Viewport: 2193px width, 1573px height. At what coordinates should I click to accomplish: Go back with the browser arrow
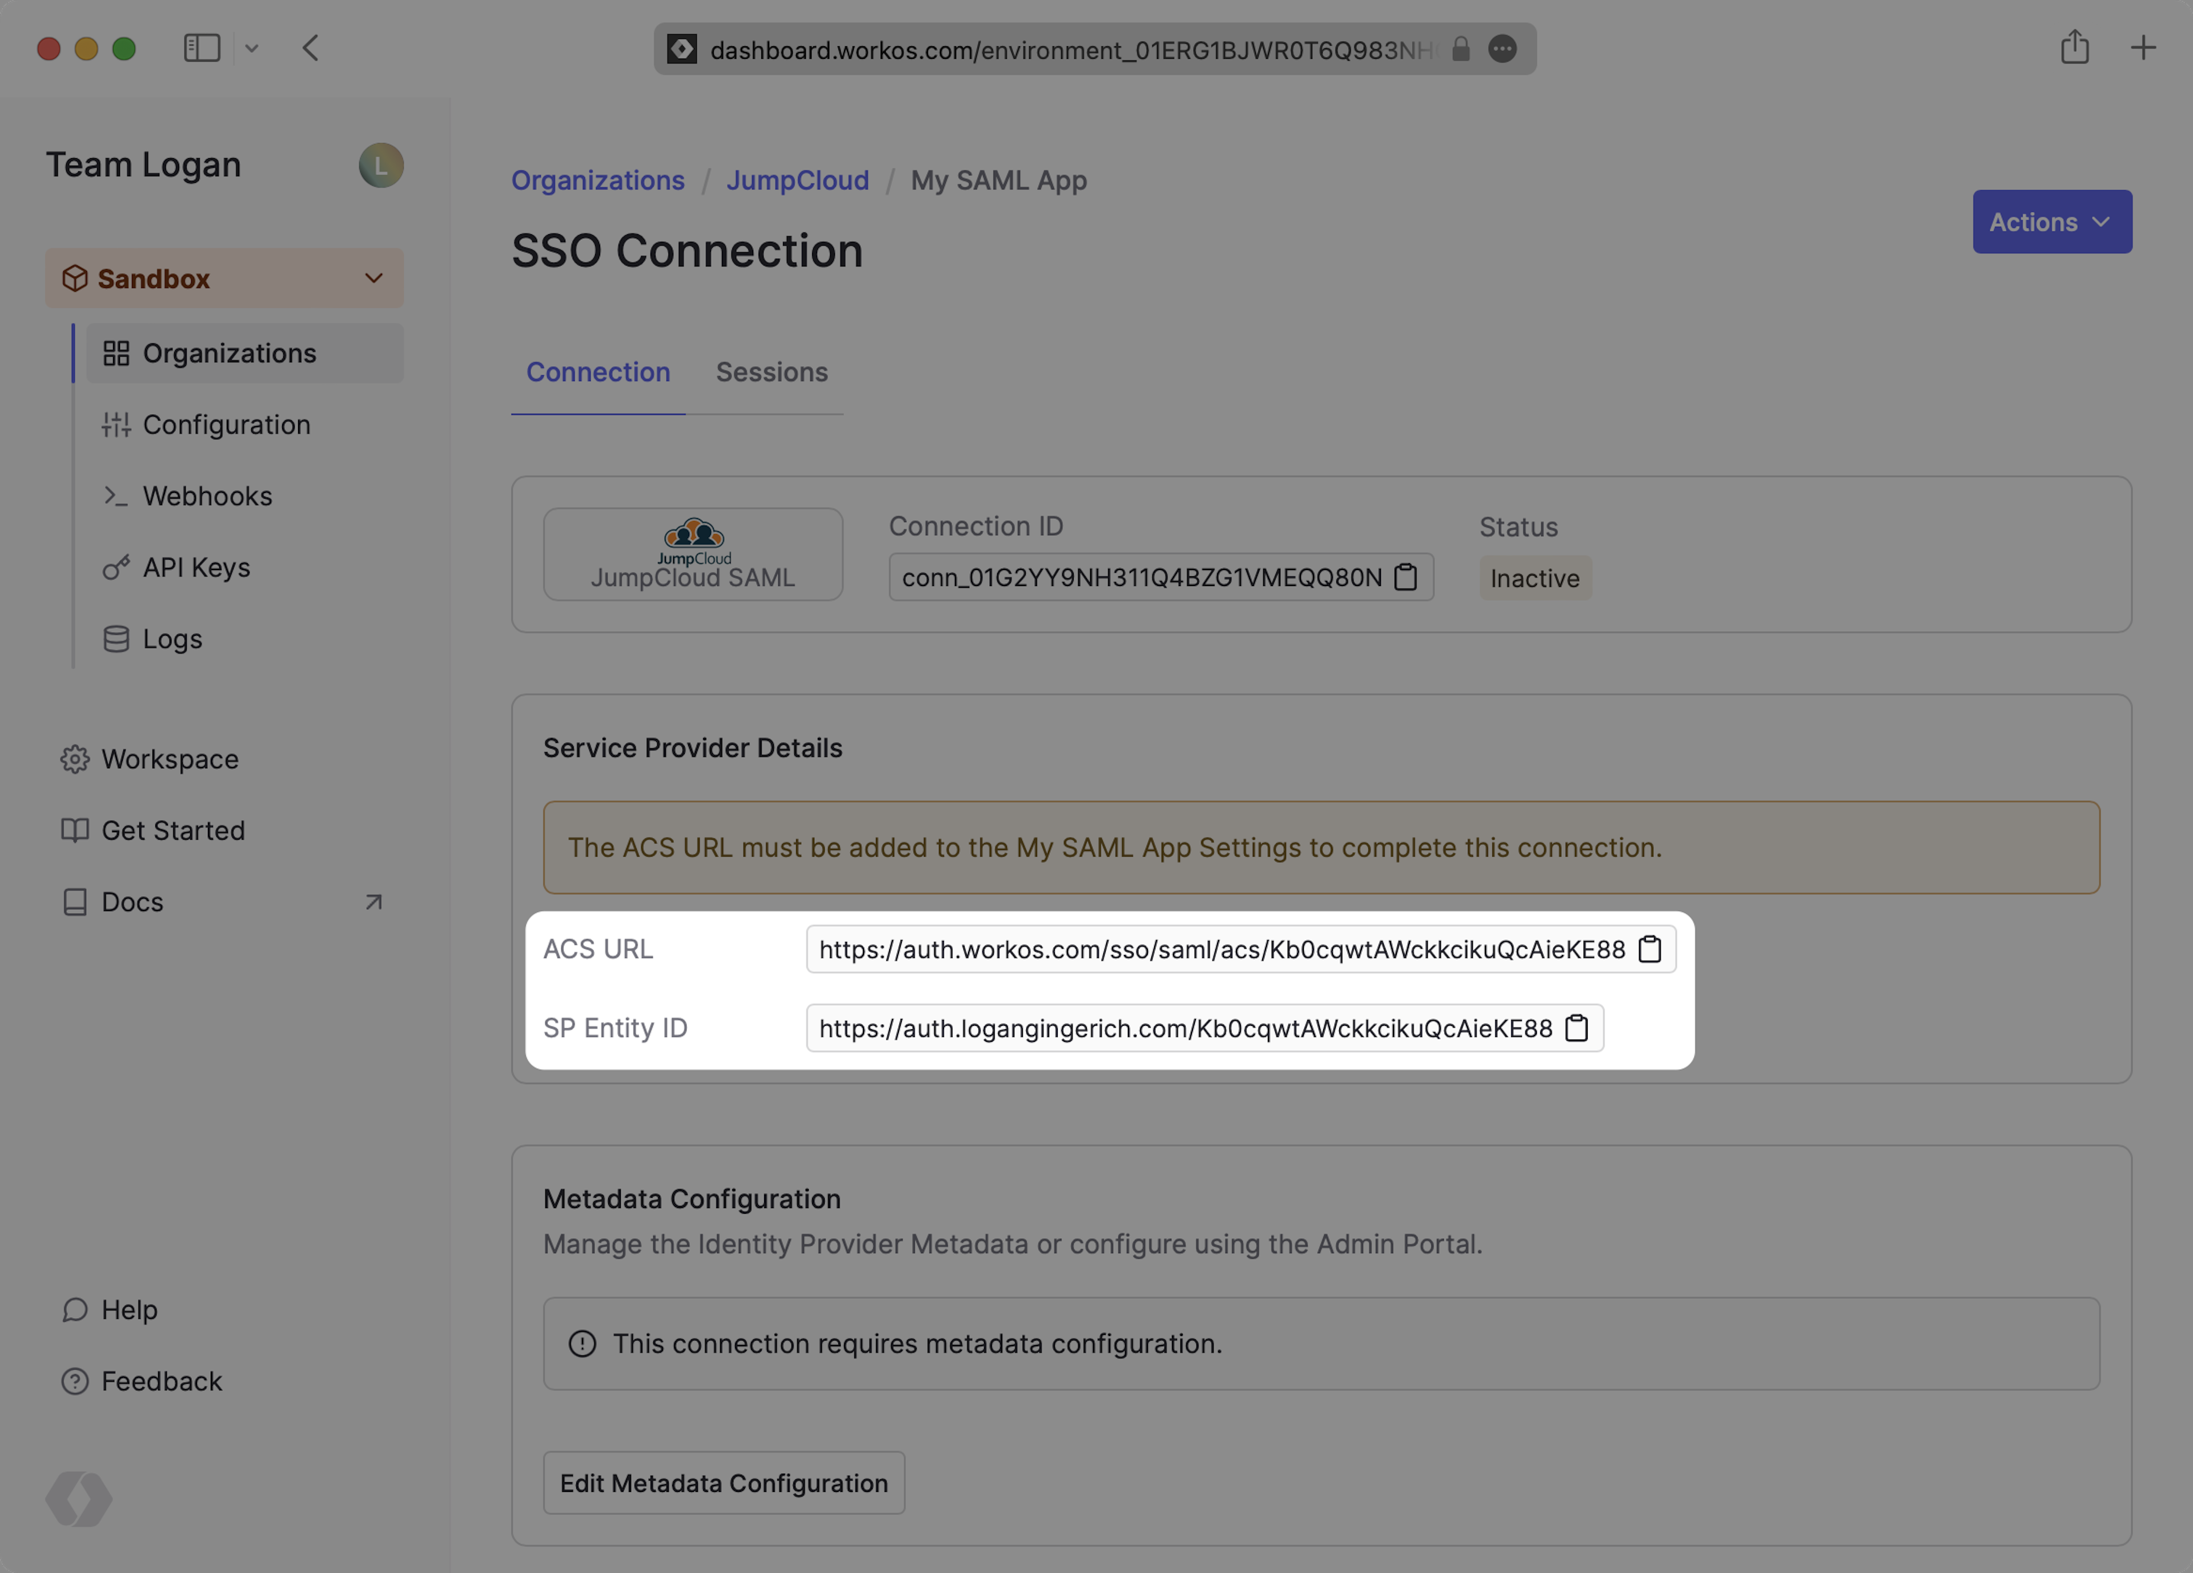(x=310, y=47)
